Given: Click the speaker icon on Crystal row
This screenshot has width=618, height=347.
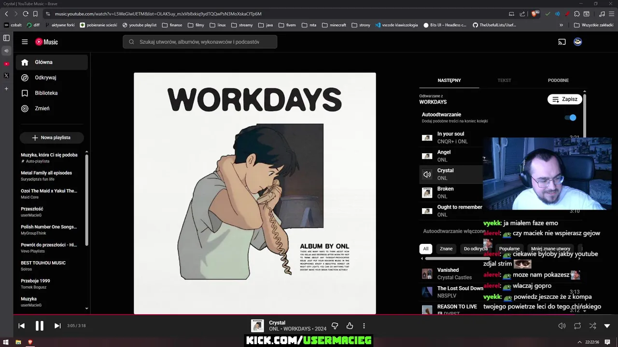Looking at the screenshot, I should click(x=427, y=174).
